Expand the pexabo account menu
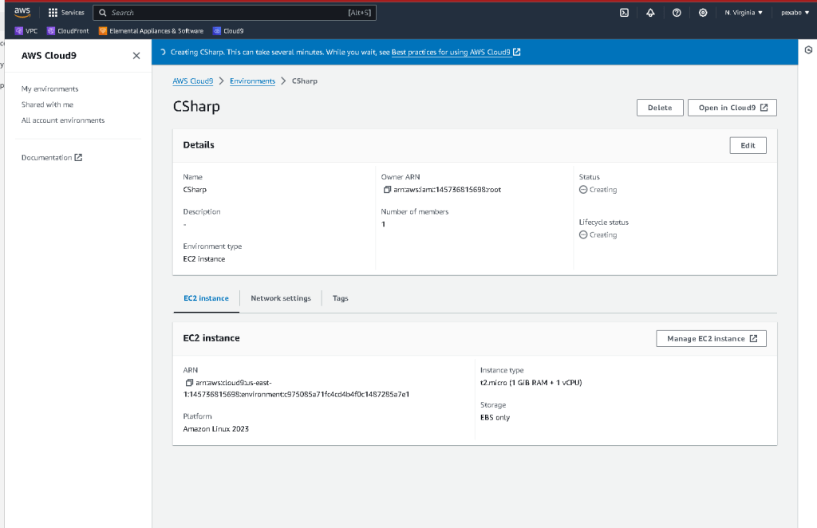Image resolution: width=817 pixels, height=528 pixels. coord(795,13)
